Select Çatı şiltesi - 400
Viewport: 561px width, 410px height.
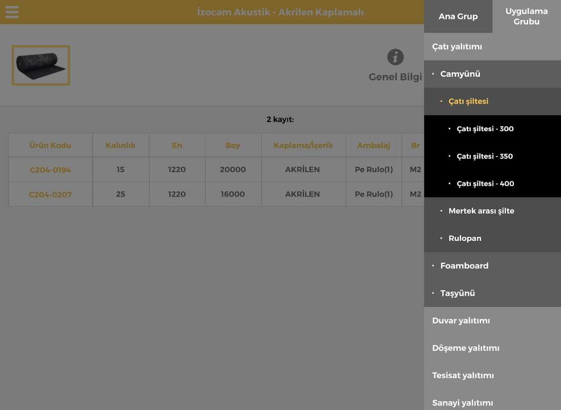492,183
